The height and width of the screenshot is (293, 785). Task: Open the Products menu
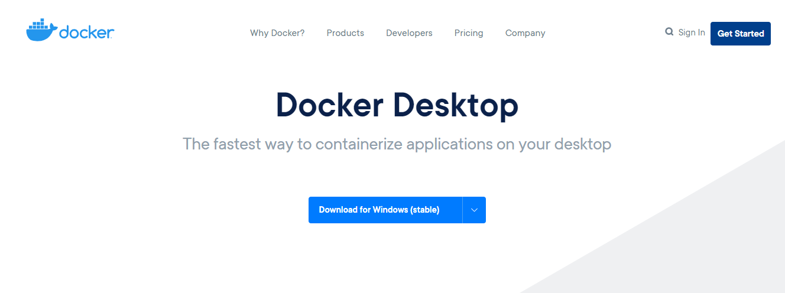tap(345, 33)
